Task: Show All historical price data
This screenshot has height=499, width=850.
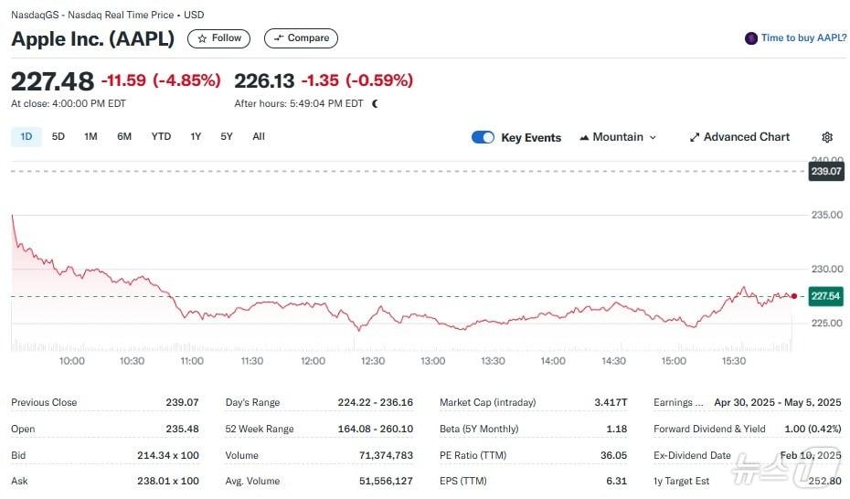Action: [x=259, y=137]
